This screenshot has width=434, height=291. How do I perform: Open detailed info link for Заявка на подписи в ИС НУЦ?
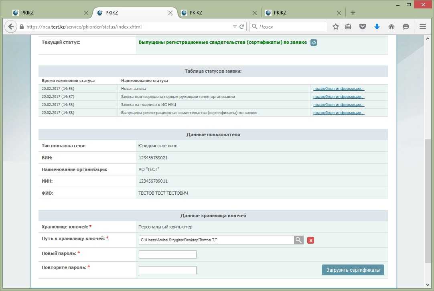tap(339, 105)
